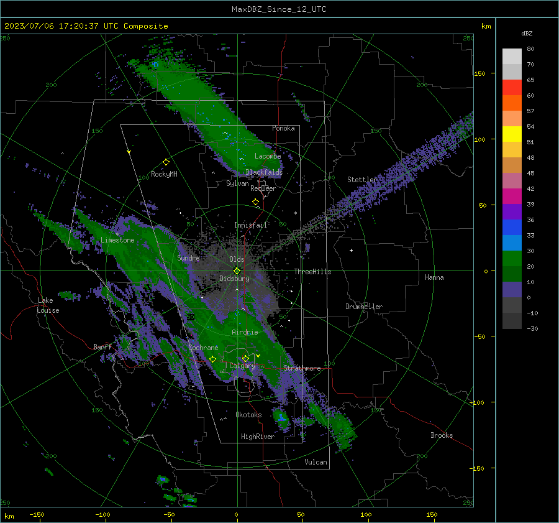Click the Sundre label
Image resolution: width=559 pixels, height=523 pixels.
(188, 257)
